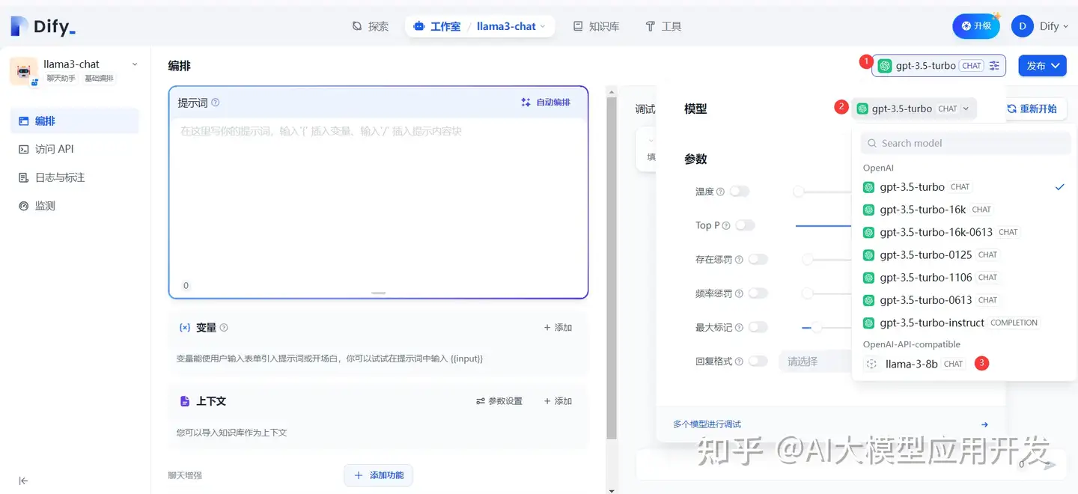Open 参数设置 in the 上下文 section
1078x494 pixels.
[499, 401]
